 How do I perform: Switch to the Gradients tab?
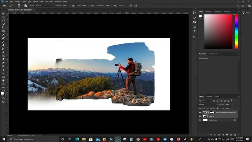coord(218,11)
